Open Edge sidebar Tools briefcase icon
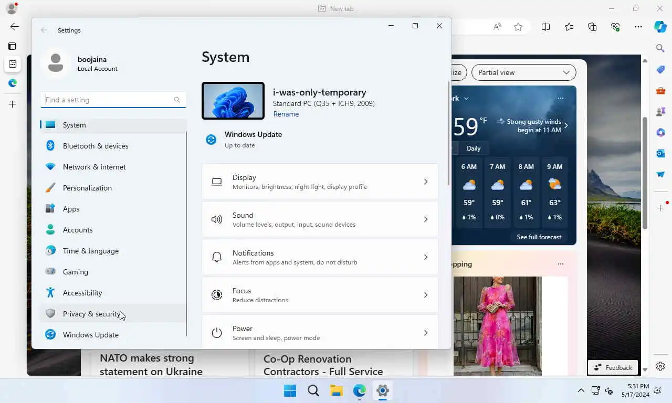Image resolution: width=672 pixels, height=403 pixels. pos(660,90)
